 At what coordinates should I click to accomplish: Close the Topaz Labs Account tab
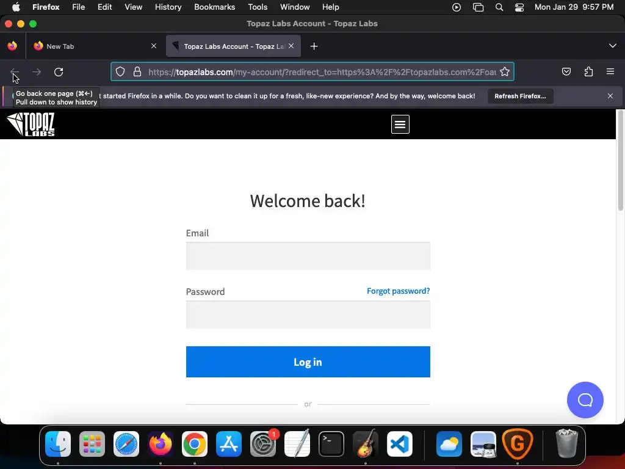tap(291, 46)
